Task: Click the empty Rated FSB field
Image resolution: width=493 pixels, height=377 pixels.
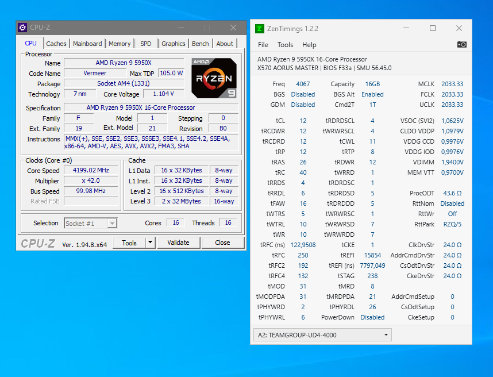Action: [x=91, y=201]
